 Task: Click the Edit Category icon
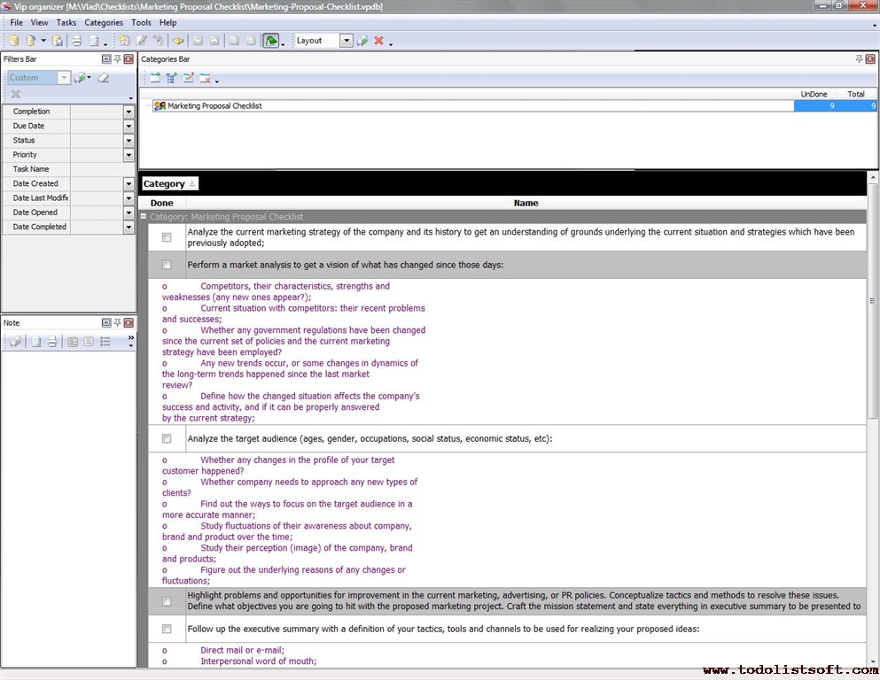click(x=188, y=78)
